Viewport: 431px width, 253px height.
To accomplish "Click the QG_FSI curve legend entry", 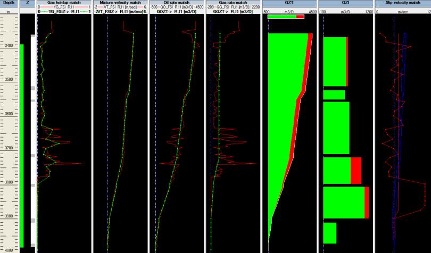I will 234,7.
